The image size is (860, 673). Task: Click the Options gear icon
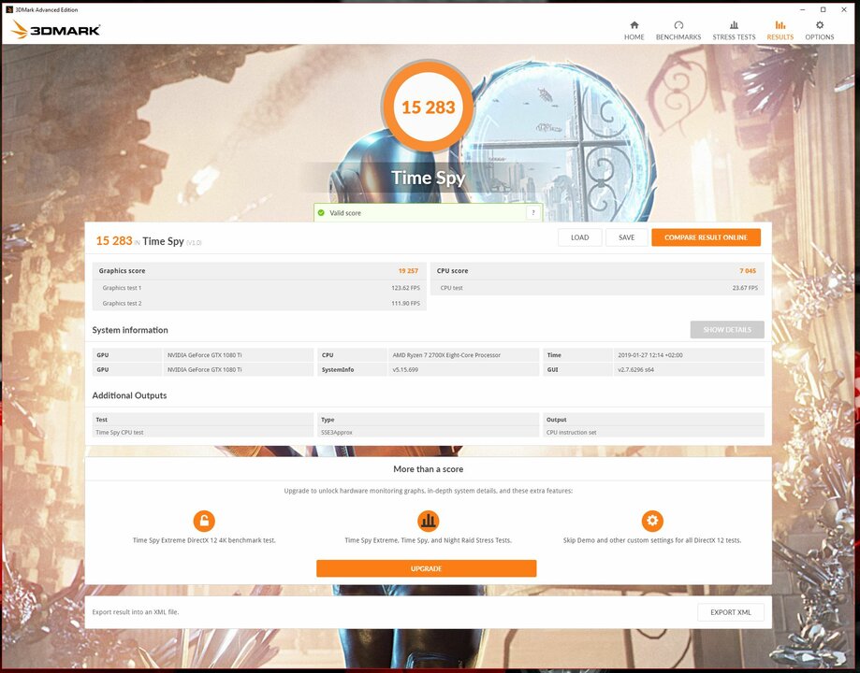click(820, 25)
